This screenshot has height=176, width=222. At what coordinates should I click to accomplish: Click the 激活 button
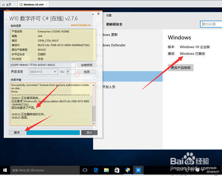click(17, 133)
